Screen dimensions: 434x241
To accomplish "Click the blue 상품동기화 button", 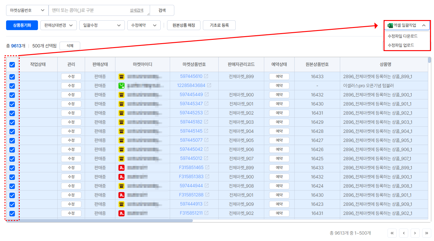I will pos(22,25).
